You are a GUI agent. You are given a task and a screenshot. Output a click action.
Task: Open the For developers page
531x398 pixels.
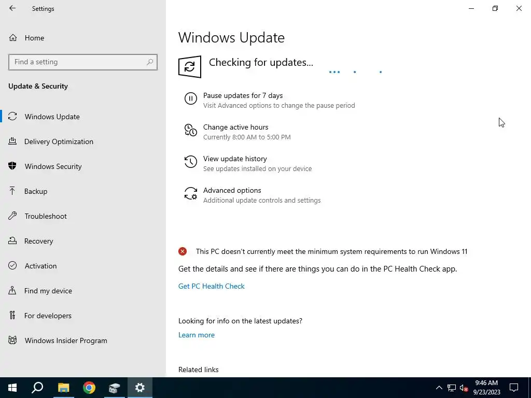click(48, 316)
